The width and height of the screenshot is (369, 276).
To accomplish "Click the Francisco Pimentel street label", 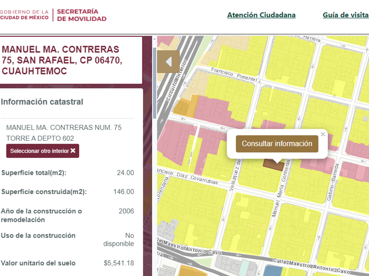I will (234, 74).
